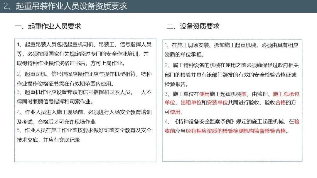
Task: Click the text 《特种设备安全监察条例》
Action: click(x=204, y=121)
